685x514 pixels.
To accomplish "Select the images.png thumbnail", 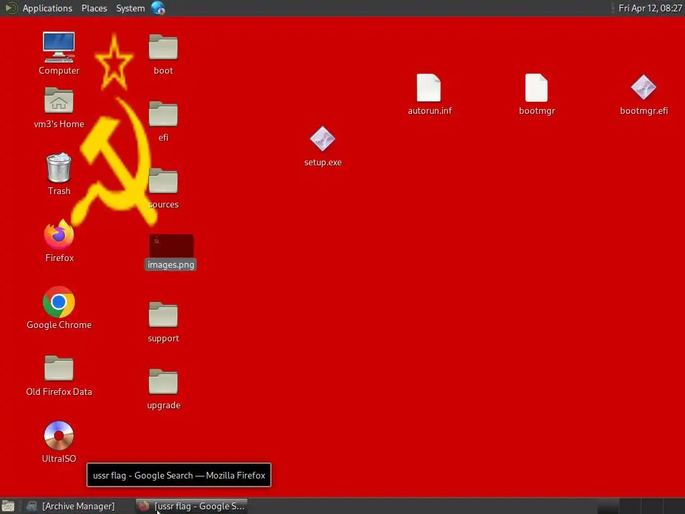I will click(x=171, y=246).
